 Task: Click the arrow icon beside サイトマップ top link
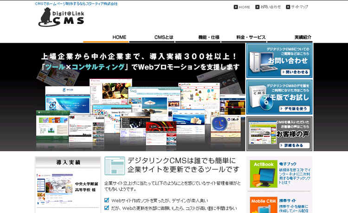pos(288,7)
